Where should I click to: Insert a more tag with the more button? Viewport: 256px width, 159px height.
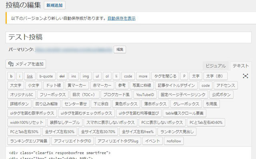pos(143,76)
